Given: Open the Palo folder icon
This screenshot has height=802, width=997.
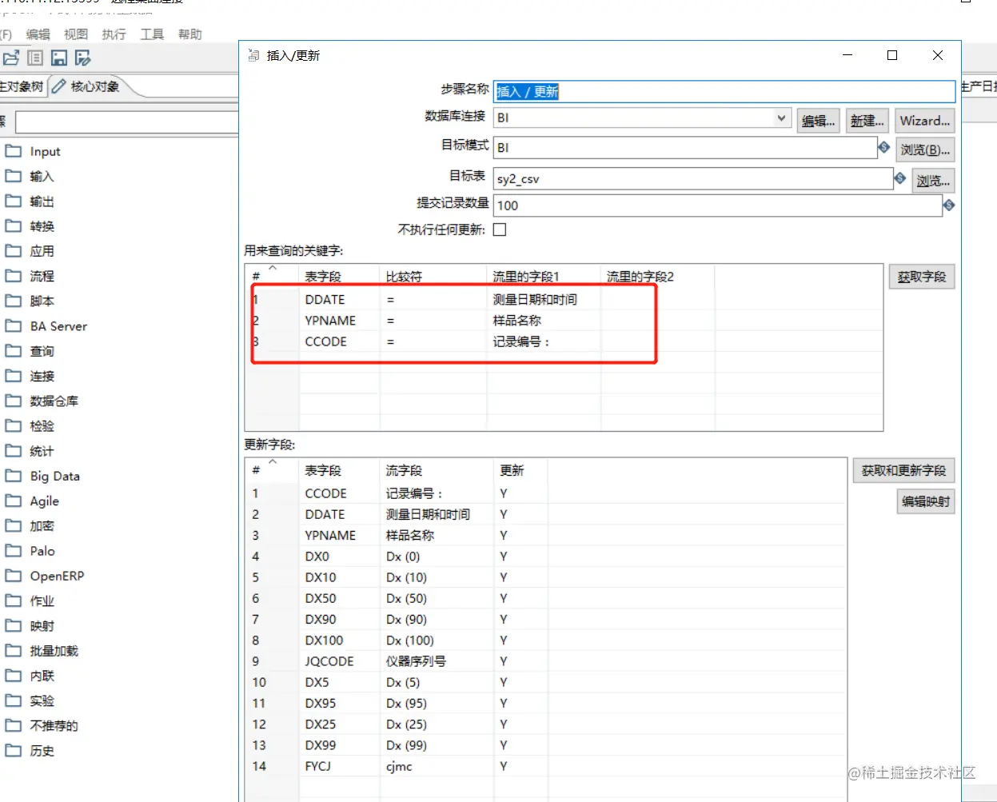Looking at the screenshot, I should click(x=13, y=551).
